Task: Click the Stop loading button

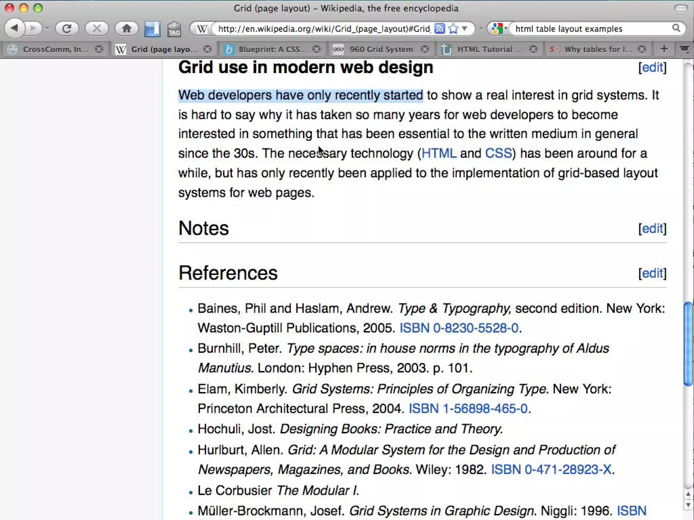Action: (x=97, y=28)
